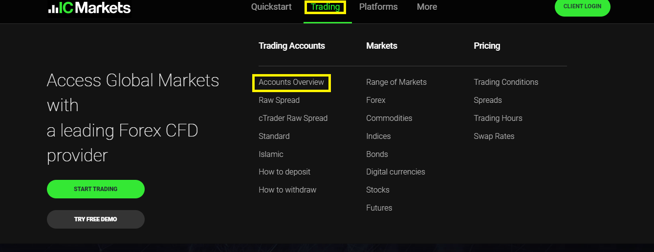Viewport: 654px width, 252px height.
Task: Select cTrader Raw Spread link
Action: coord(293,118)
